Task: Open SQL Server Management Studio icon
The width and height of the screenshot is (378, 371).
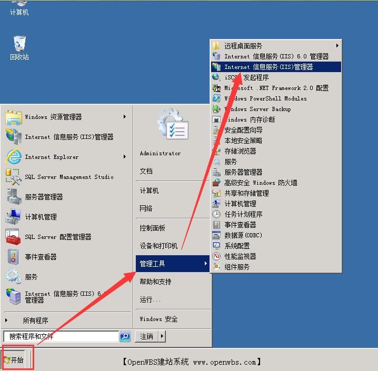Action: point(13,177)
